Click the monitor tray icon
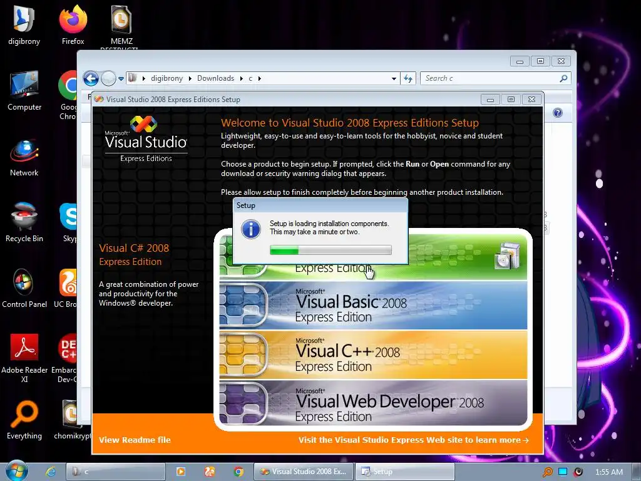641x481 pixels. pos(563,472)
